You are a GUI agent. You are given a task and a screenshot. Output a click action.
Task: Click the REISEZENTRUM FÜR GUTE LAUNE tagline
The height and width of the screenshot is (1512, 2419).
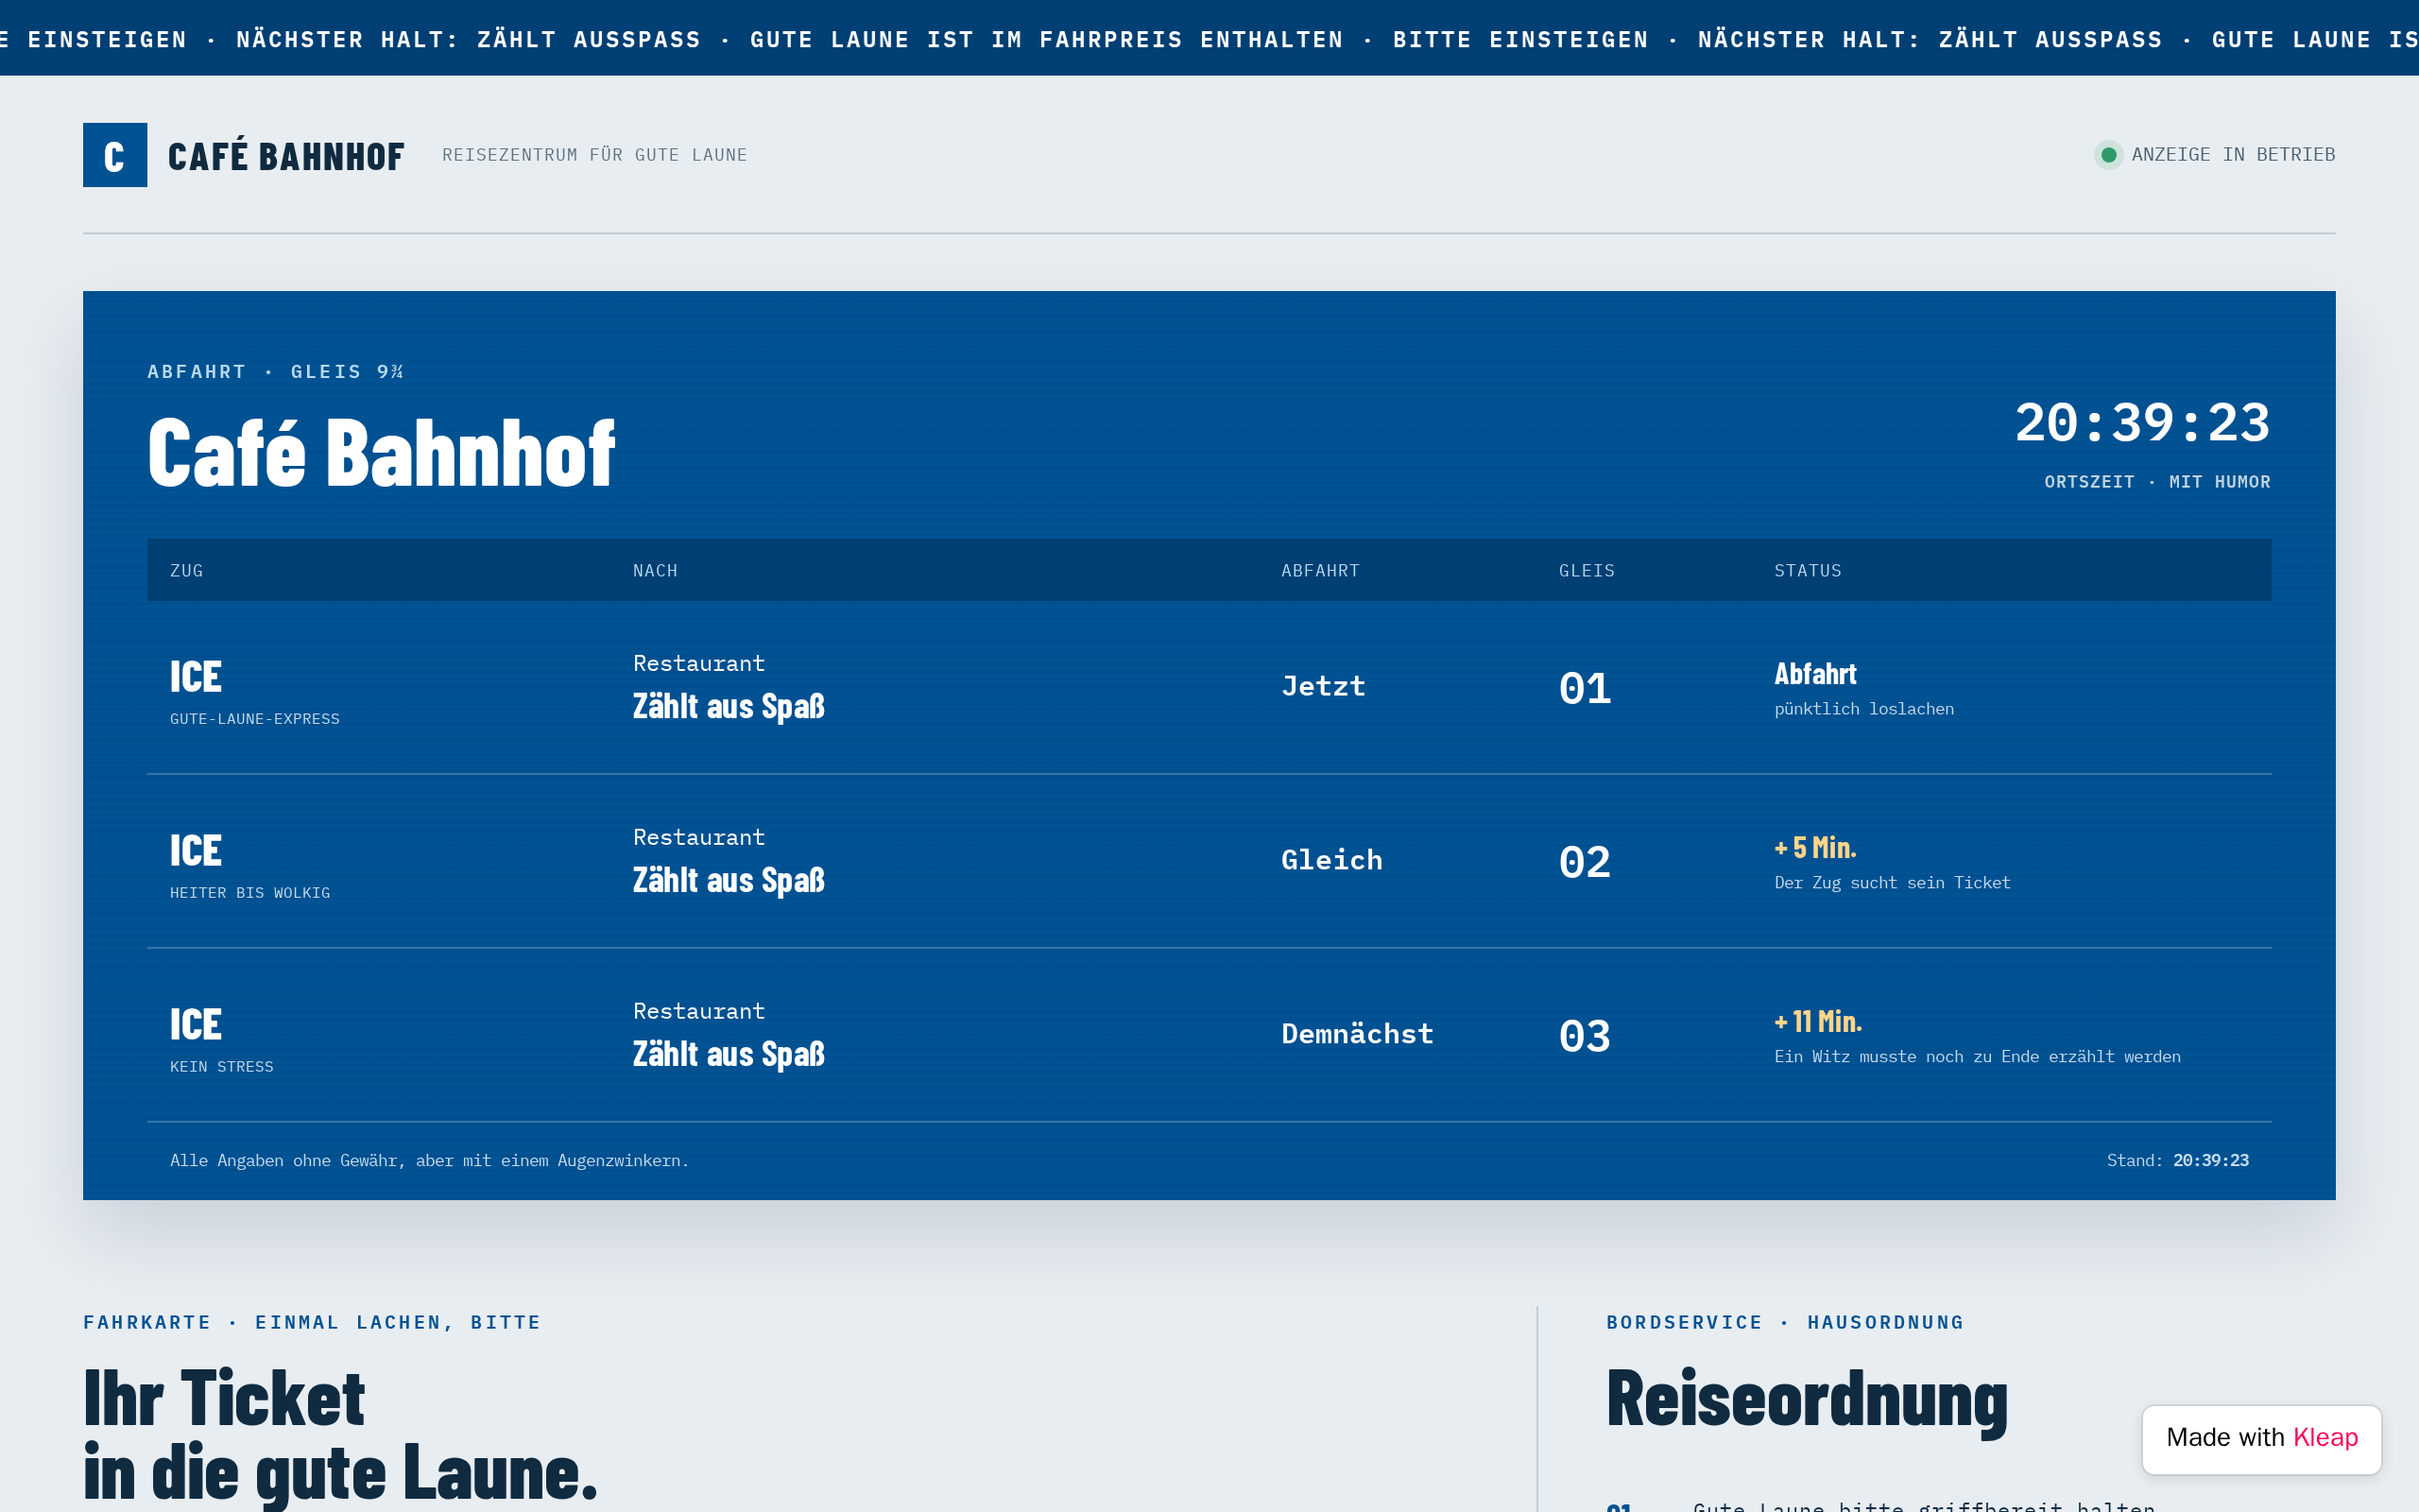594,155
